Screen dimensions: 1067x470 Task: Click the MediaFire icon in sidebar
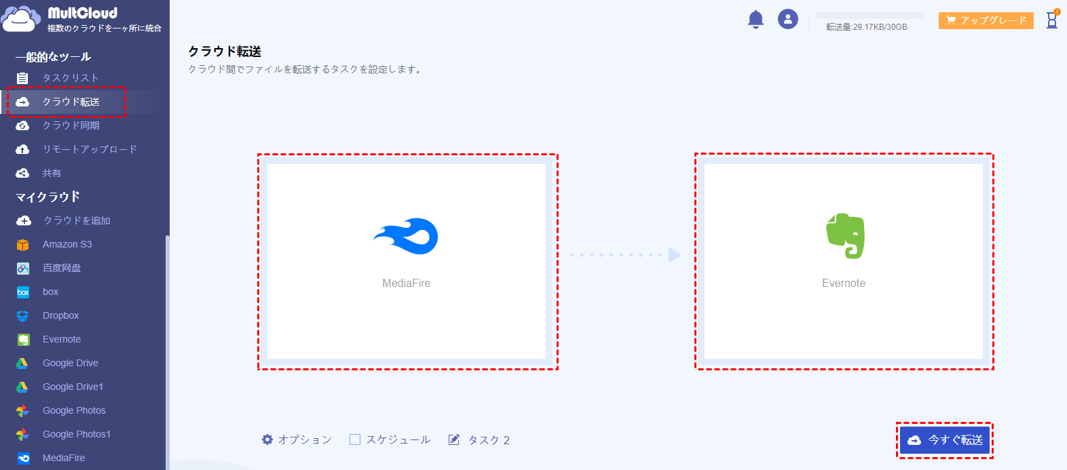[23, 458]
